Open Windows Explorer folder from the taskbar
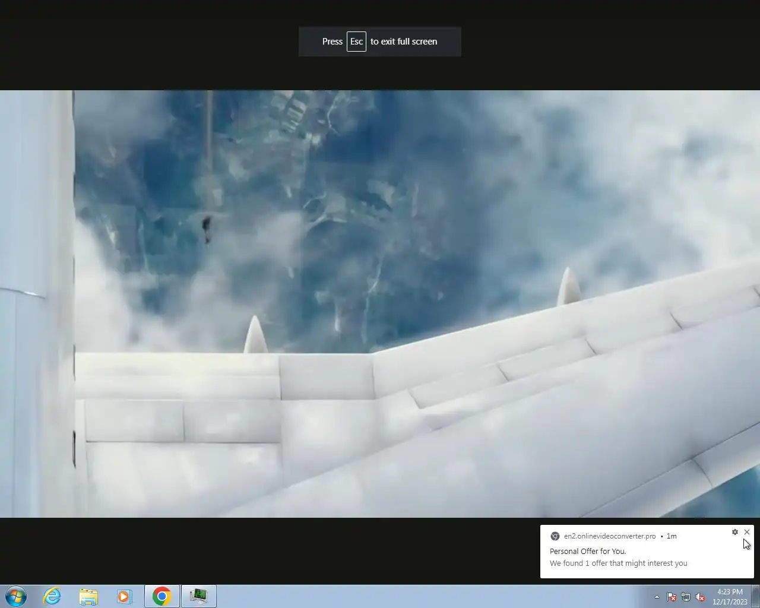This screenshot has width=760, height=608. click(88, 596)
